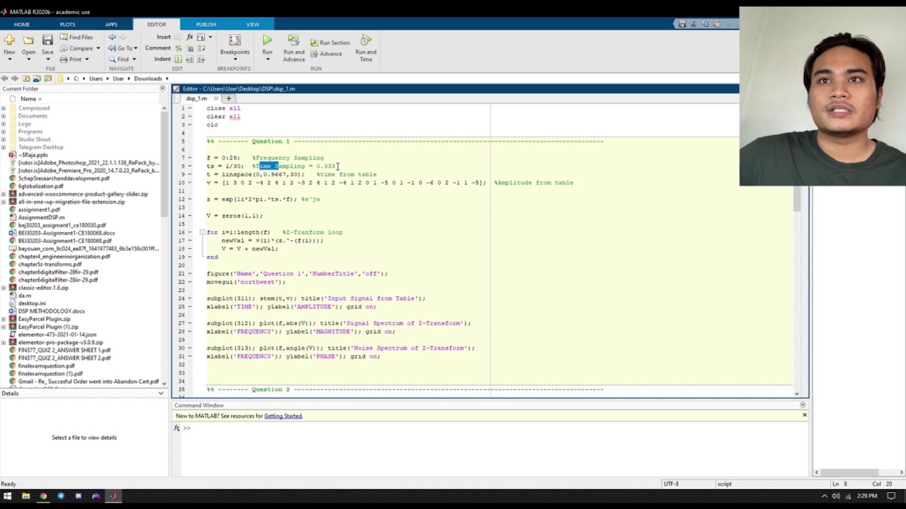Click the Run and Advance icon
This screenshot has width=906, height=509.
pos(294,40)
